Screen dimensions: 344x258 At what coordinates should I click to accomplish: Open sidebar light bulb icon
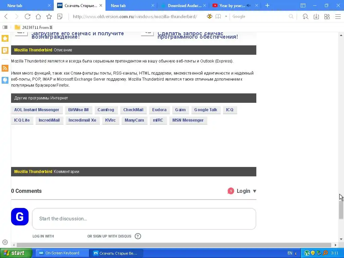[5, 80]
